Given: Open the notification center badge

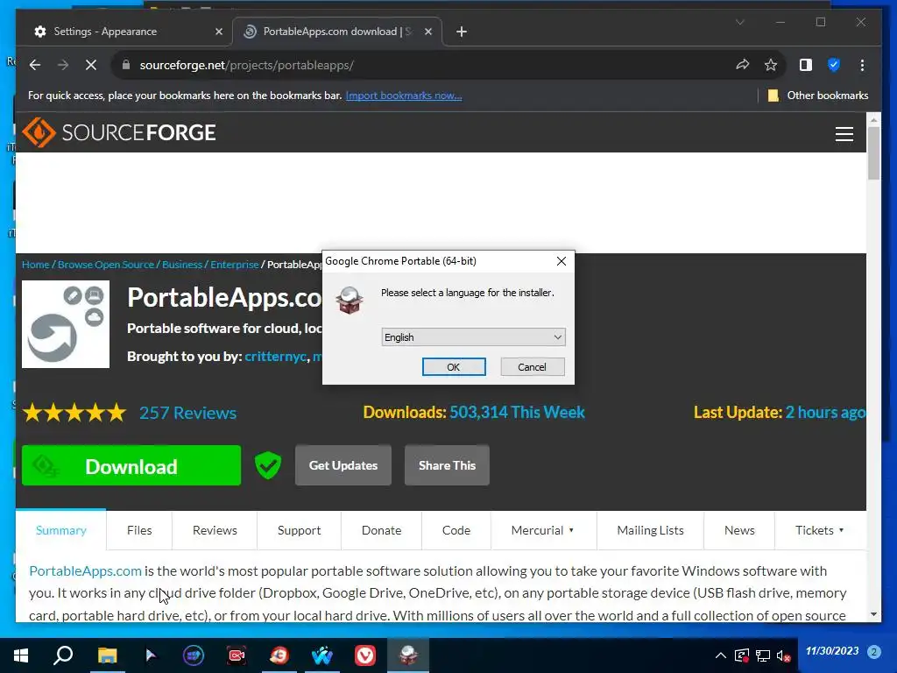Looking at the screenshot, I should click(x=874, y=652).
